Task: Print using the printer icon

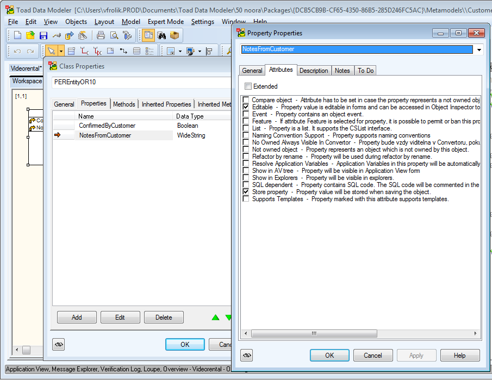Action: (x=101, y=35)
